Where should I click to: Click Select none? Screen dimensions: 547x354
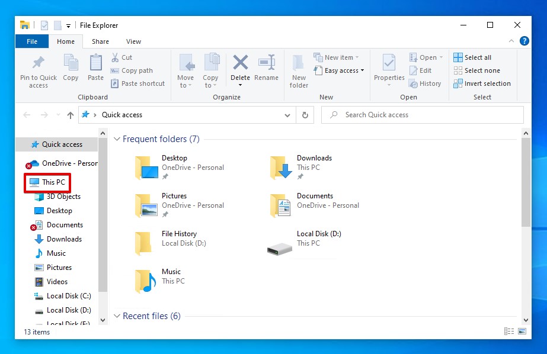pyautogui.click(x=477, y=70)
